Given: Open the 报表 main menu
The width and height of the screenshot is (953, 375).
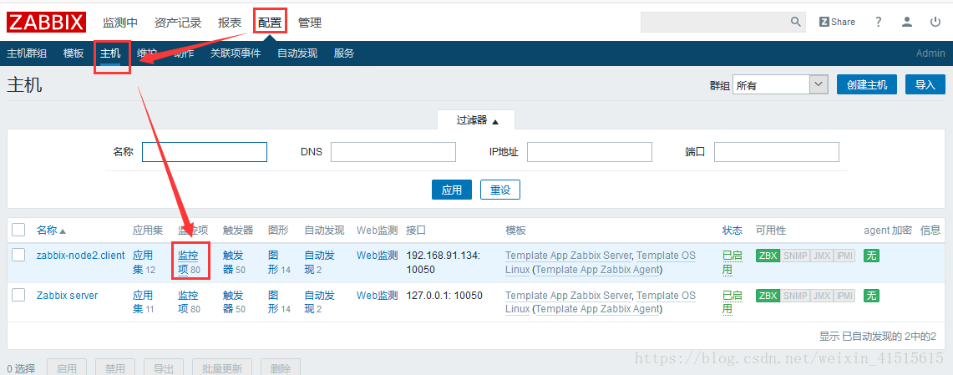Looking at the screenshot, I should 230,23.
